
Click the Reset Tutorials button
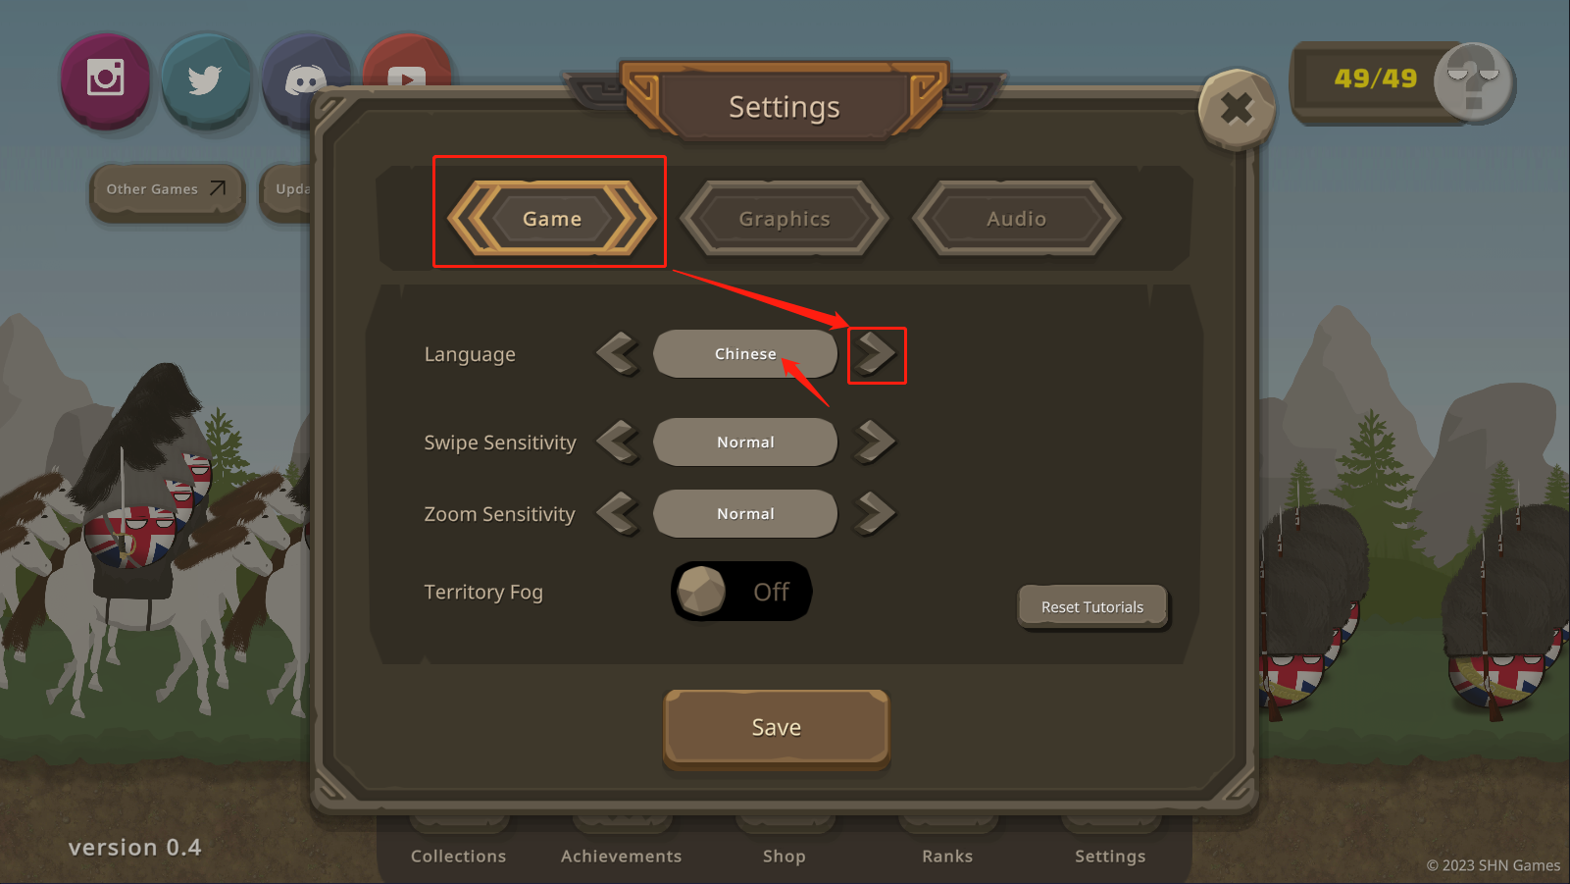point(1092,607)
